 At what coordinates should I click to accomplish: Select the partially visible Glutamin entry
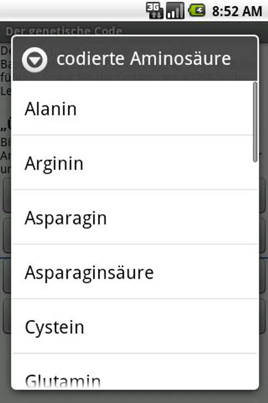pos(134,380)
